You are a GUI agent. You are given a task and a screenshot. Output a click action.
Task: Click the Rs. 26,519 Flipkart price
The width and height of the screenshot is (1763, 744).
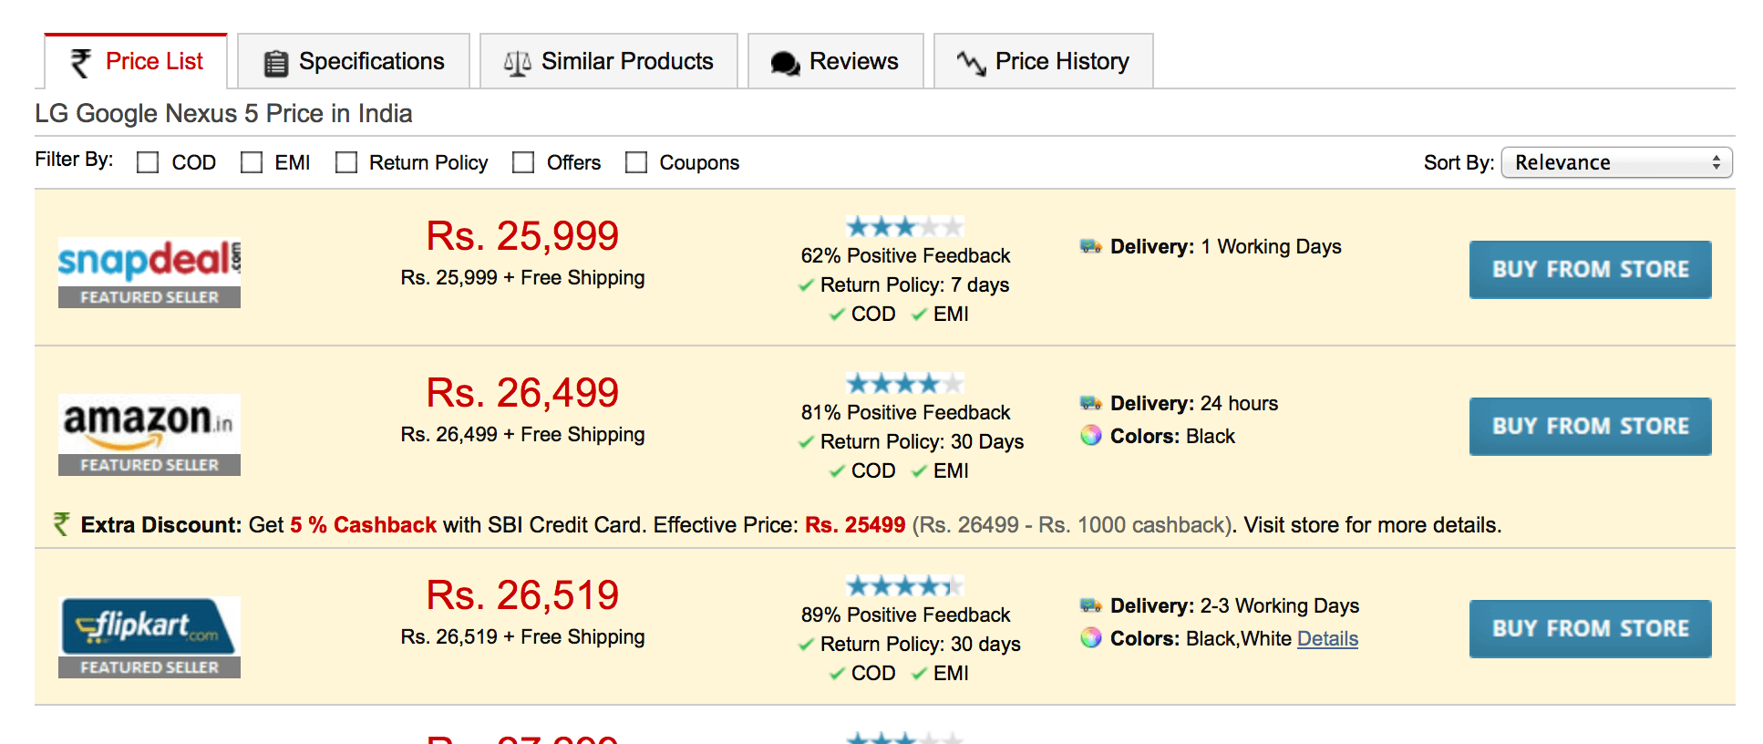[x=522, y=595]
